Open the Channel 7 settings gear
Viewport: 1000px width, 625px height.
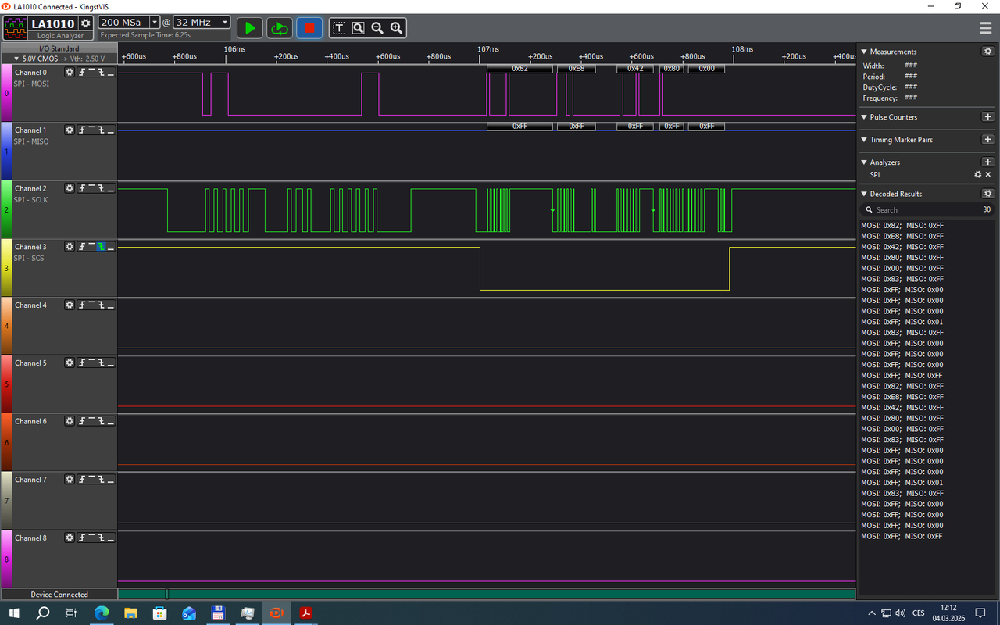point(70,480)
